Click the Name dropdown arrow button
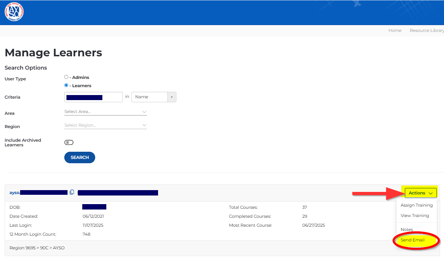Viewport: 444px width, 259px height. [x=172, y=97]
